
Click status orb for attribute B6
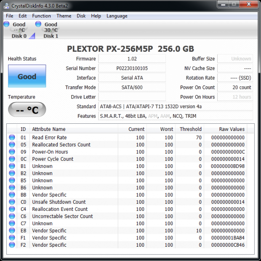(x=12, y=187)
